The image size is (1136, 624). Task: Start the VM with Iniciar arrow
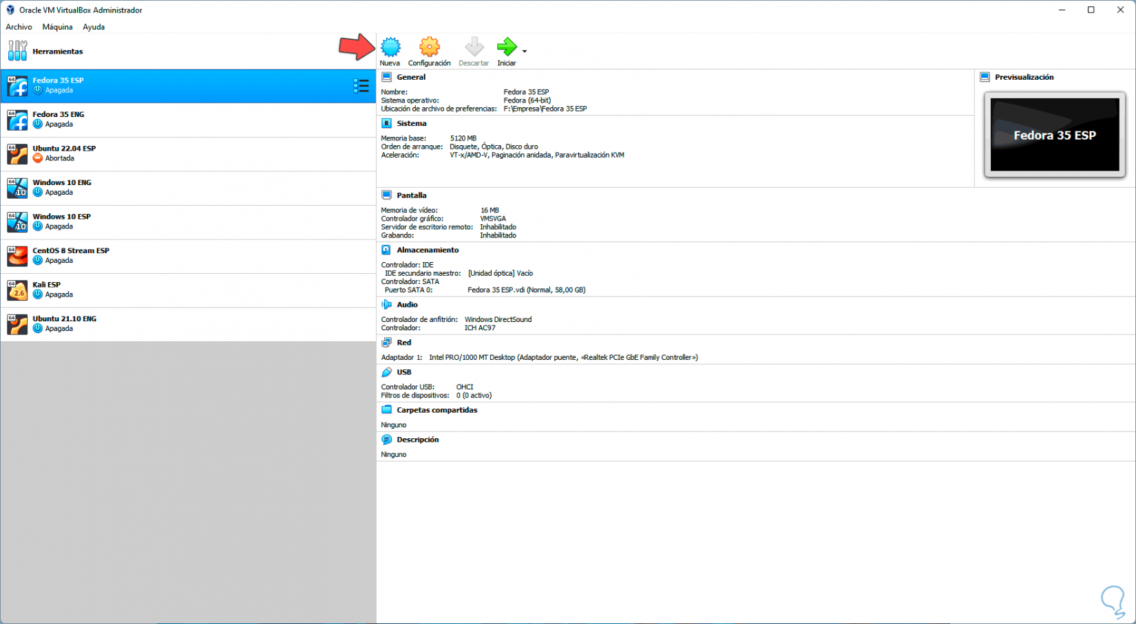[507, 47]
